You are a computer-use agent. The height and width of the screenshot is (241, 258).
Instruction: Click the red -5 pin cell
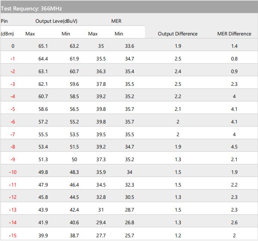pyautogui.click(x=13, y=109)
